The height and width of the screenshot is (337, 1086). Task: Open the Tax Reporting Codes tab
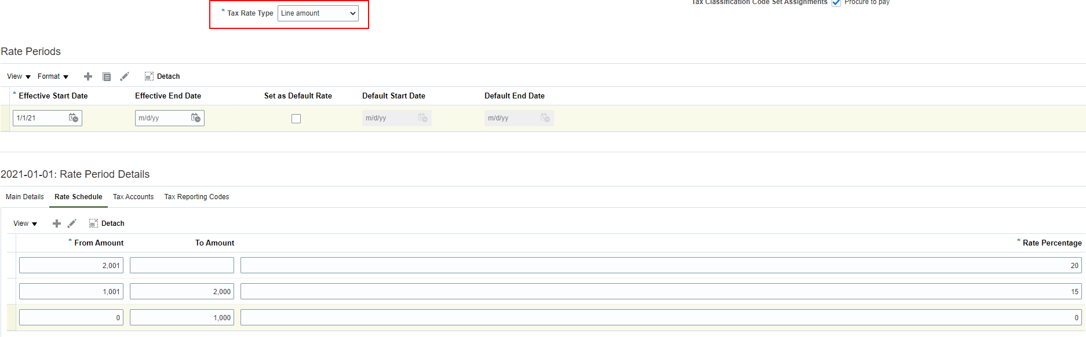196,197
